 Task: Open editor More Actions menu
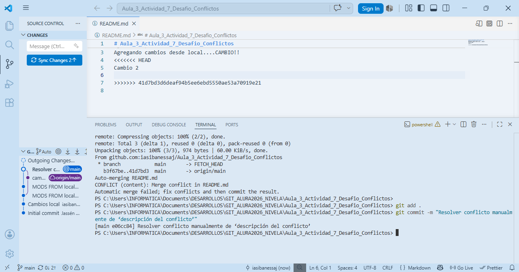tap(510, 23)
